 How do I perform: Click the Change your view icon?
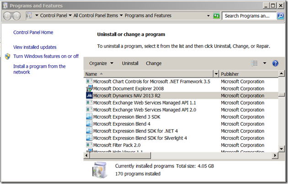[x=254, y=63]
